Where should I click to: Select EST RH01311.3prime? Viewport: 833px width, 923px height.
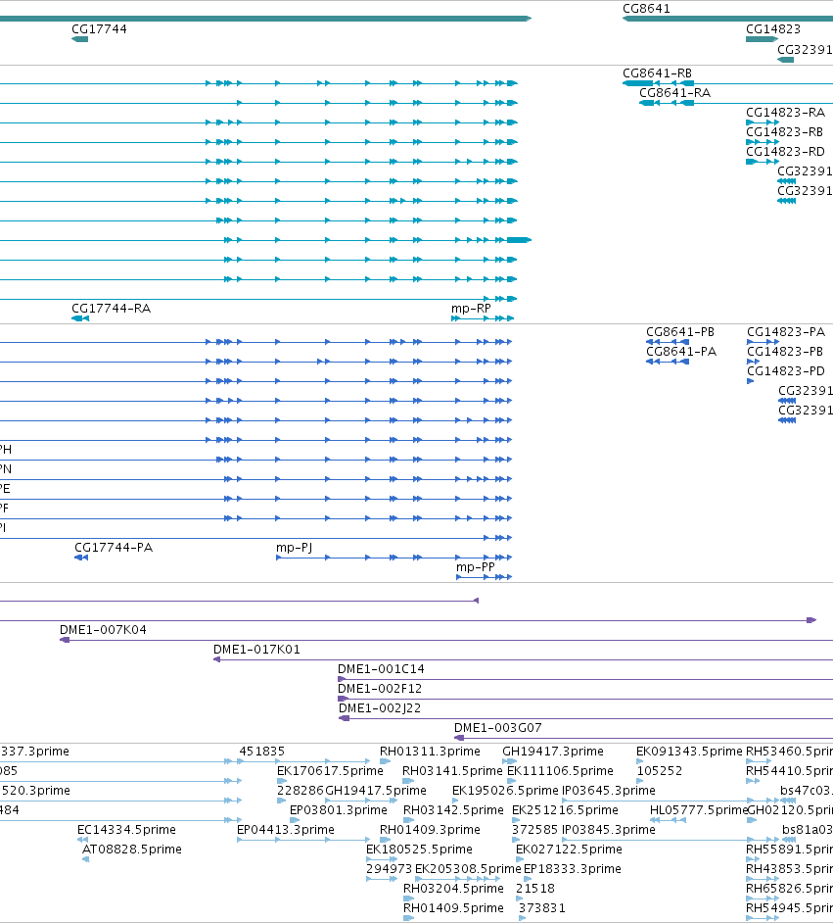click(x=430, y=752)
